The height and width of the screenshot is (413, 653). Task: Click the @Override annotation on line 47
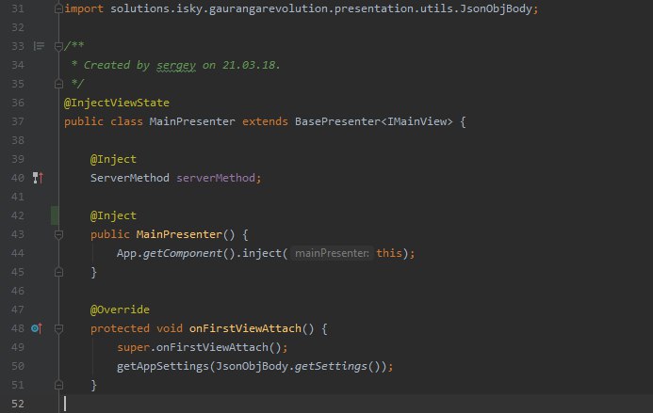(120, 310)
